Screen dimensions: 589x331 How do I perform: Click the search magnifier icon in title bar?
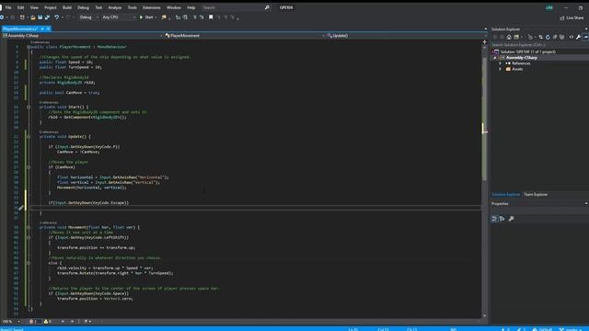(267, 7)
